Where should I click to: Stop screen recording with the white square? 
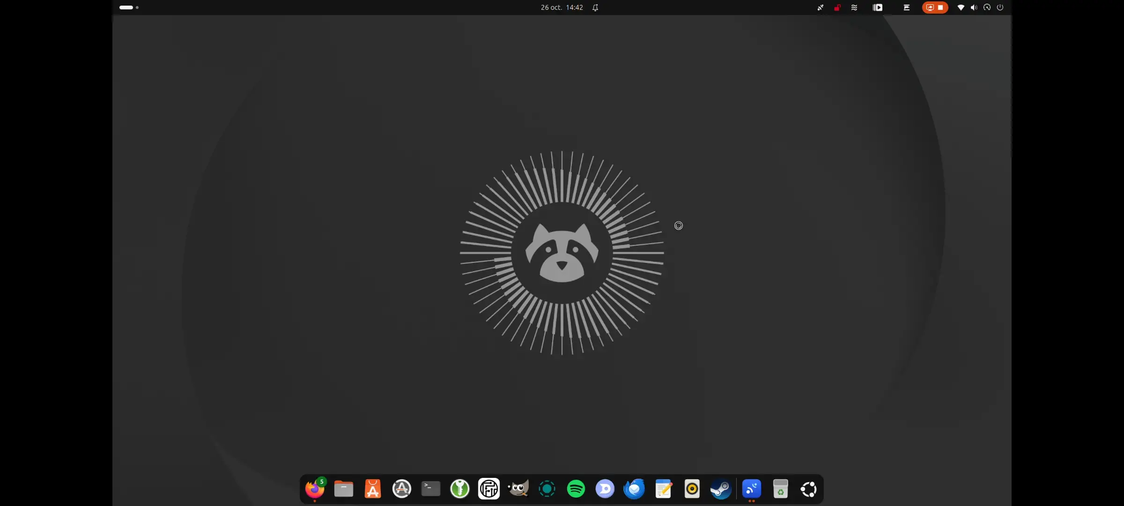tap(940, 7)
